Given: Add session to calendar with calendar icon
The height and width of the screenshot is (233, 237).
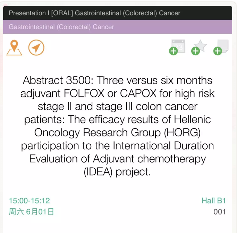Looking at the screenshot, I should [x=178, y=46].
